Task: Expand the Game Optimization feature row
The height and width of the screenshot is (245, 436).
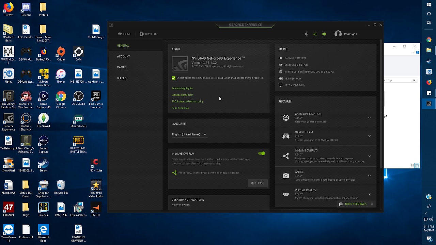Action: click(369, 118)
